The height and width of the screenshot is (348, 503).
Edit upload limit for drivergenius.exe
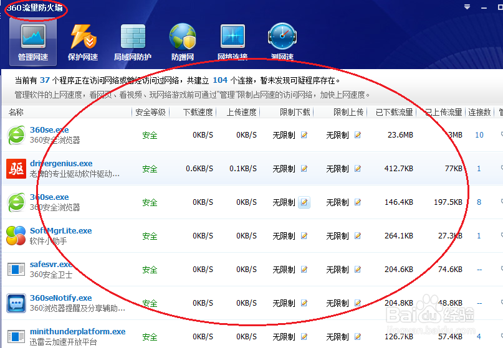358,169
